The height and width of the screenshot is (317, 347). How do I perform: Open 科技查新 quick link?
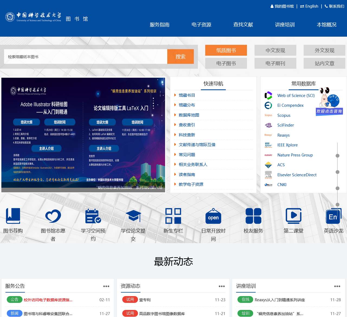click(187, 135)
